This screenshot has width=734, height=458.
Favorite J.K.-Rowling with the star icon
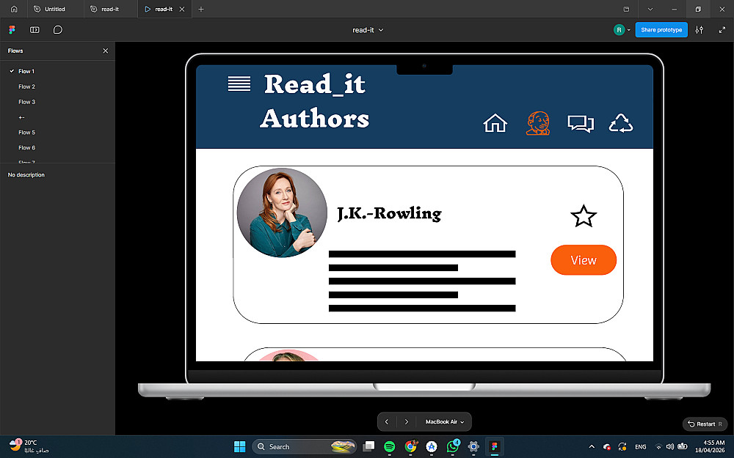tap(584, 216)
